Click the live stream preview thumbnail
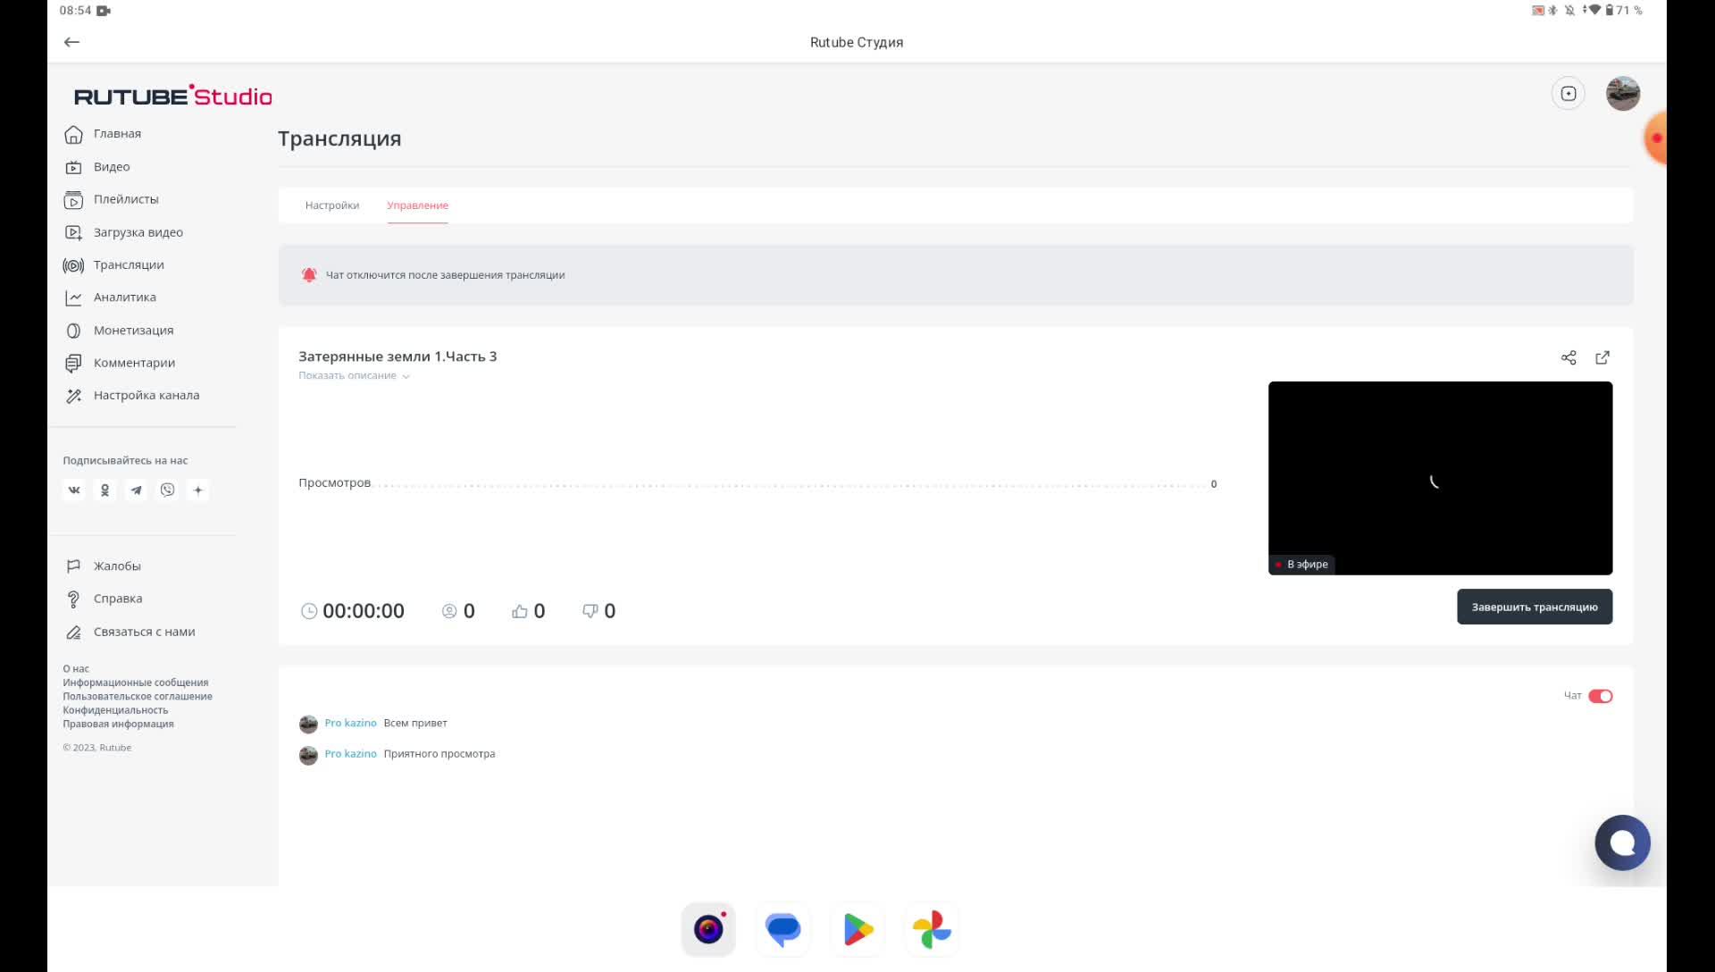This screenshot has width=1715, height=972. (x=1440, y=478)
